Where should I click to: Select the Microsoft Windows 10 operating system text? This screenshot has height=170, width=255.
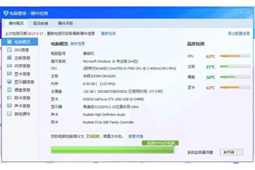pyautogui.click(x=110, y=61)
